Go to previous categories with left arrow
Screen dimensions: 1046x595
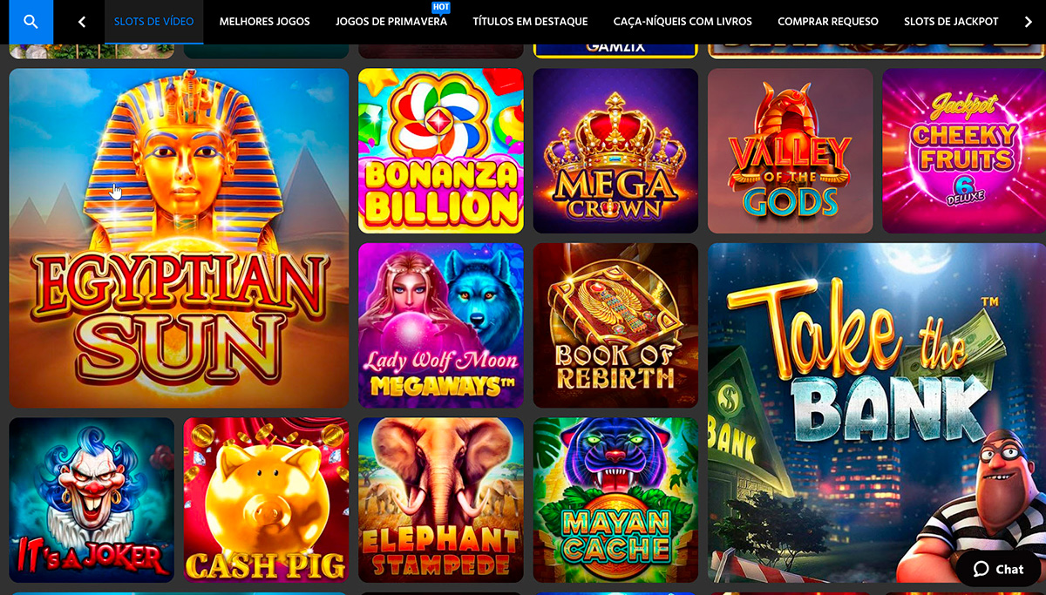pos(82,22)
